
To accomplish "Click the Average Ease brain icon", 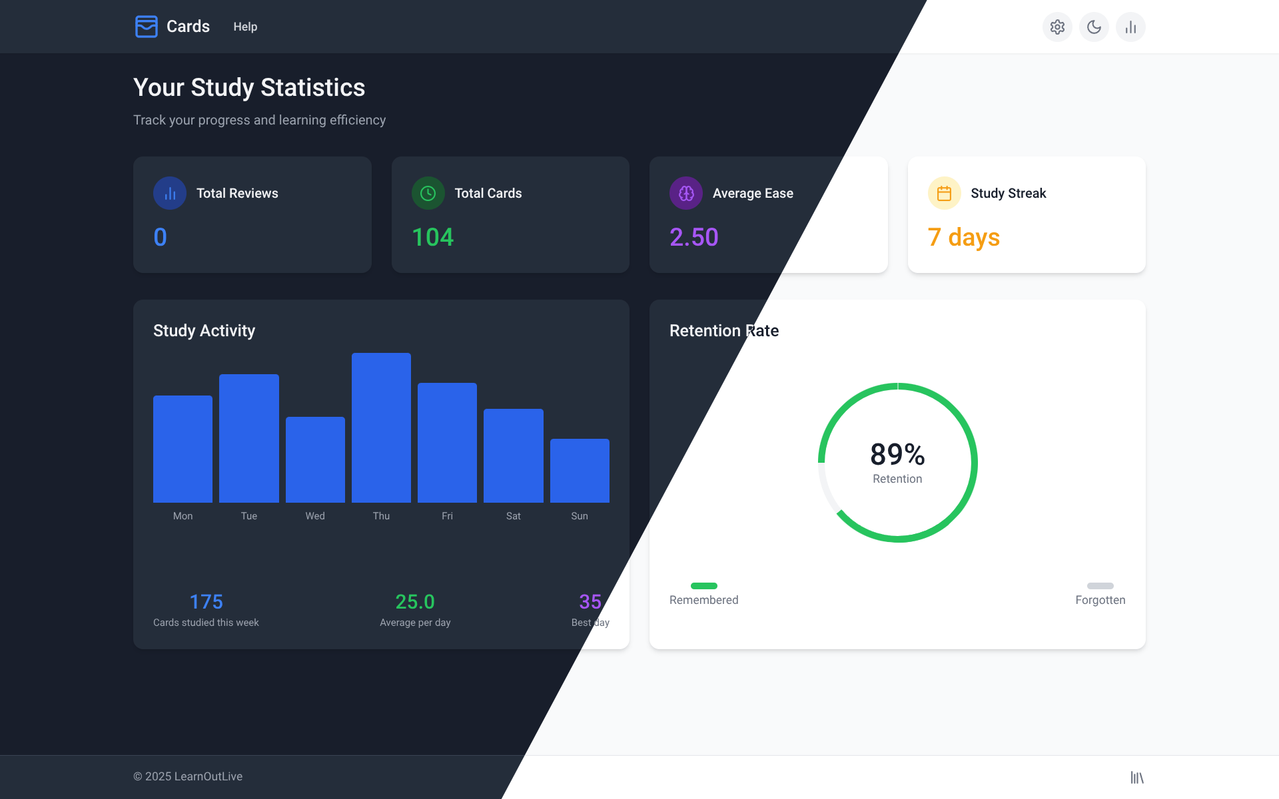I will click(x=686, y=193).
